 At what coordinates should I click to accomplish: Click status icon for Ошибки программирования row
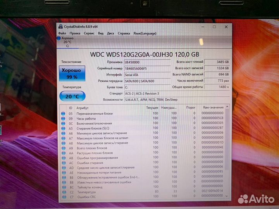[x=64, y=158]
